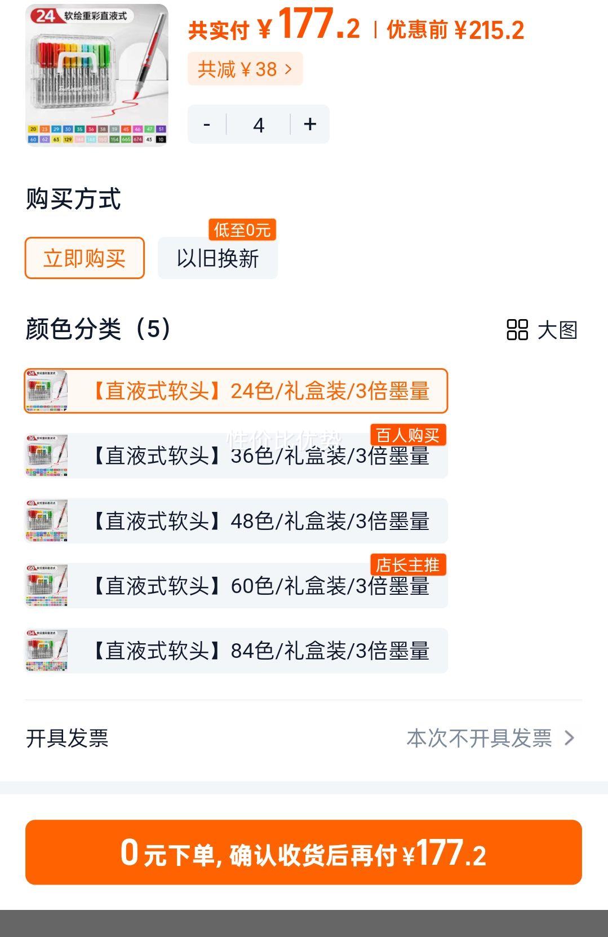Screen dimensions: 608x937
Task: Click the quantity field showing 4
Action: pyautogui.click(x=259, y=125)
